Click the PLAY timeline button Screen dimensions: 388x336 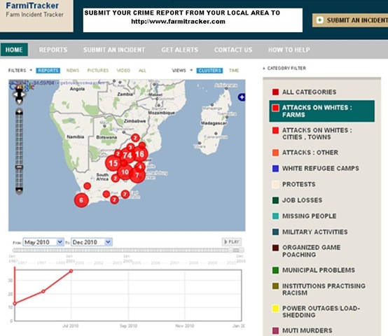pos(232,241)
